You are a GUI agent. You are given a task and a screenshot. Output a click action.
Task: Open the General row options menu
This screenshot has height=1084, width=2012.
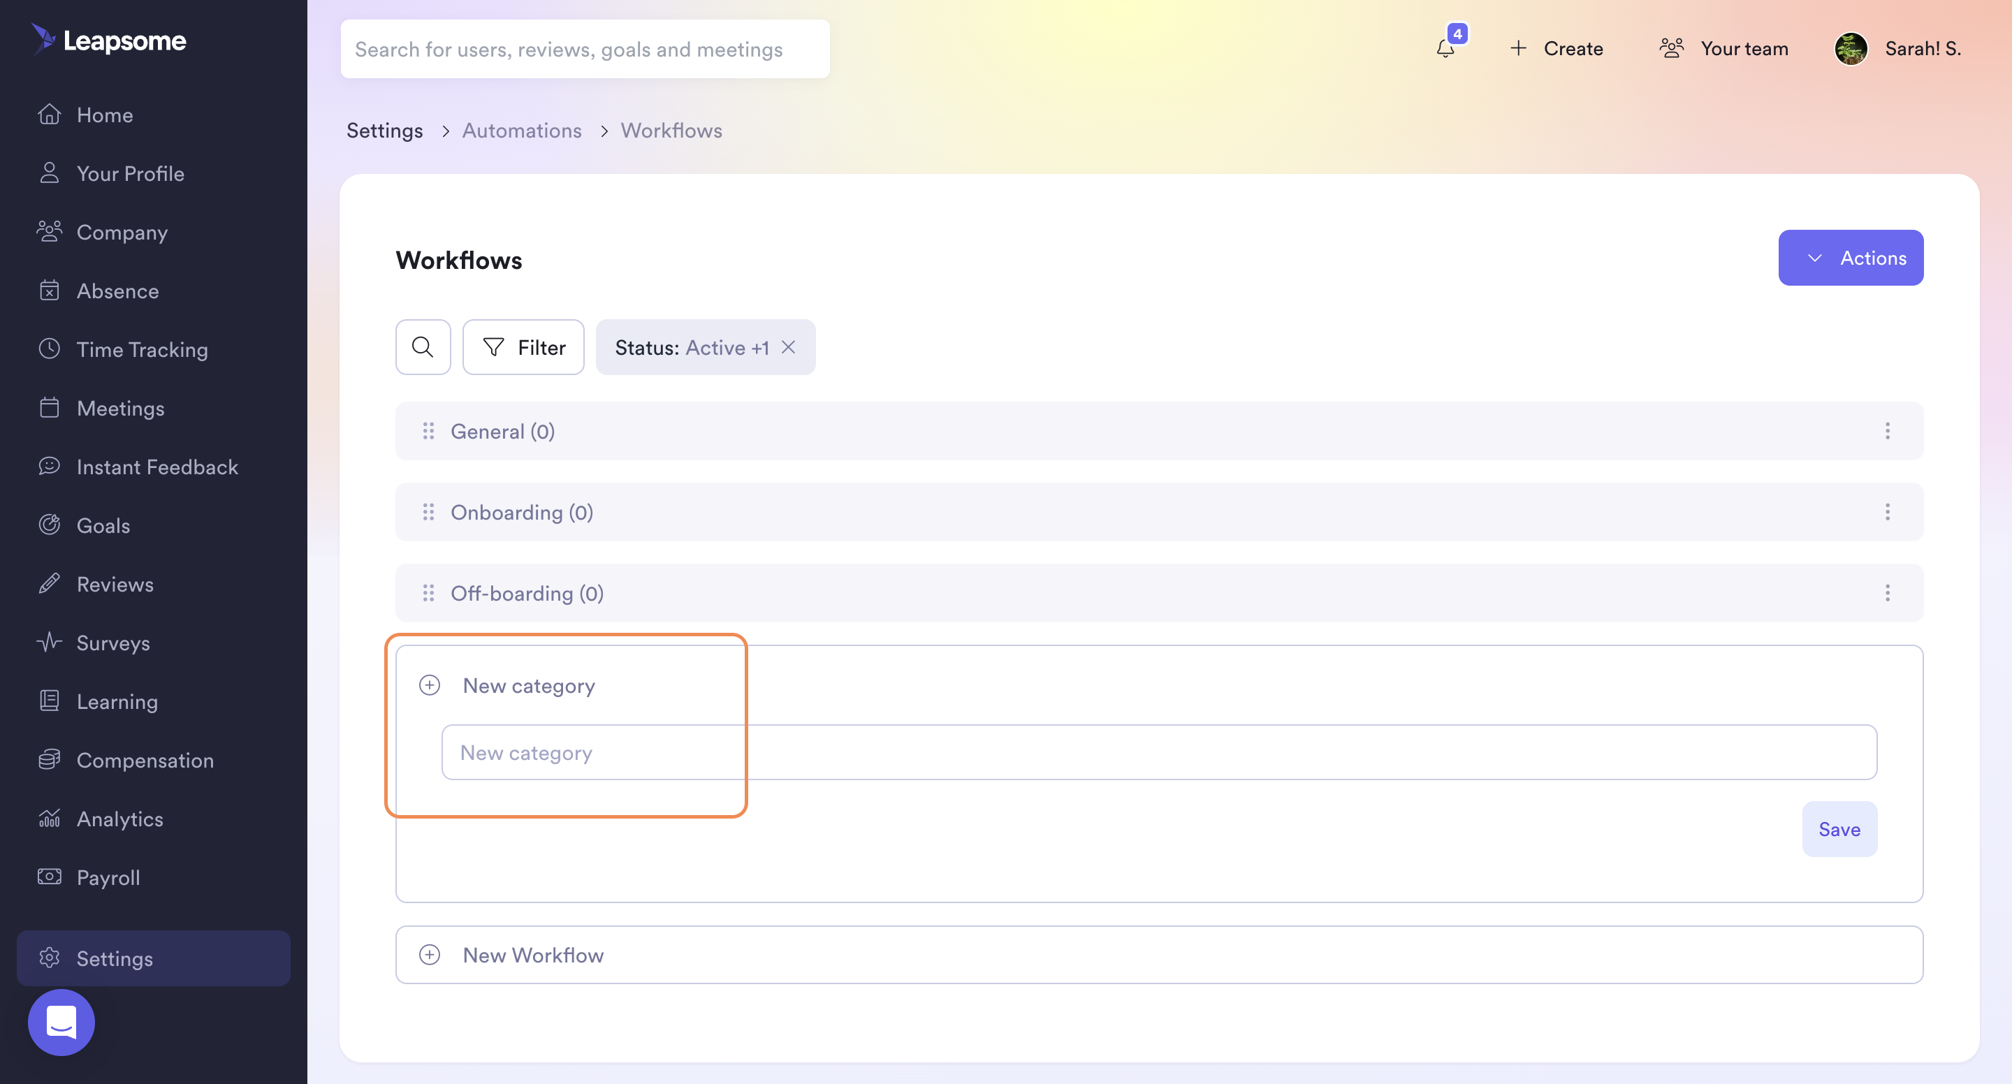[1887, 431]
